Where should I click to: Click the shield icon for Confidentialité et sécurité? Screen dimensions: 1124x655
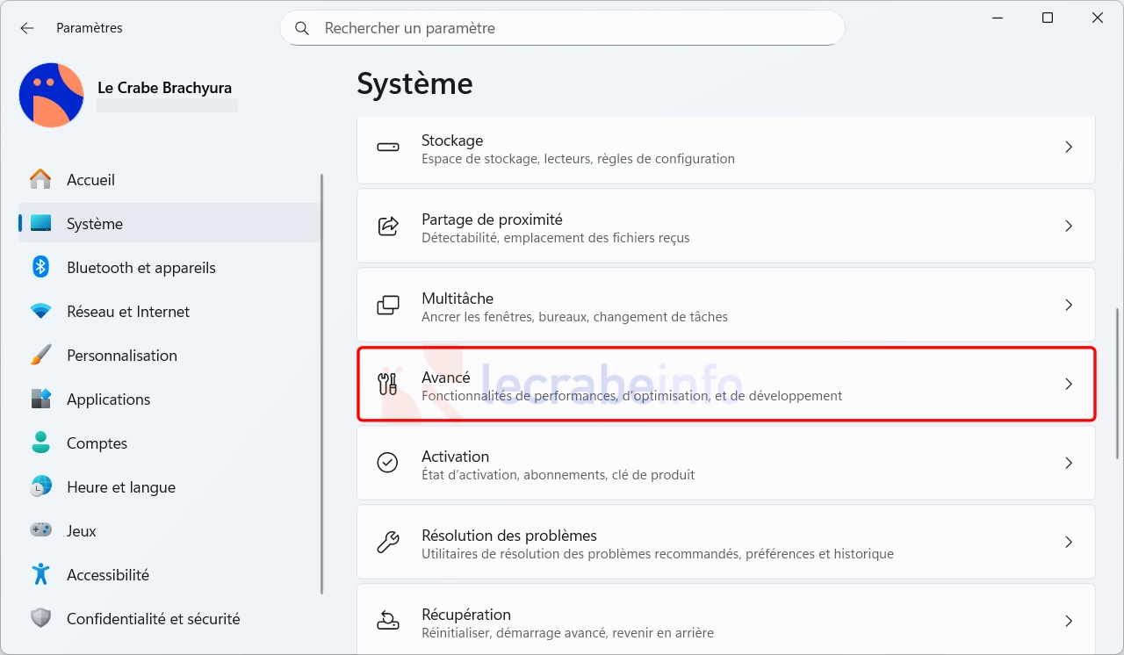(x=40, y=618)
